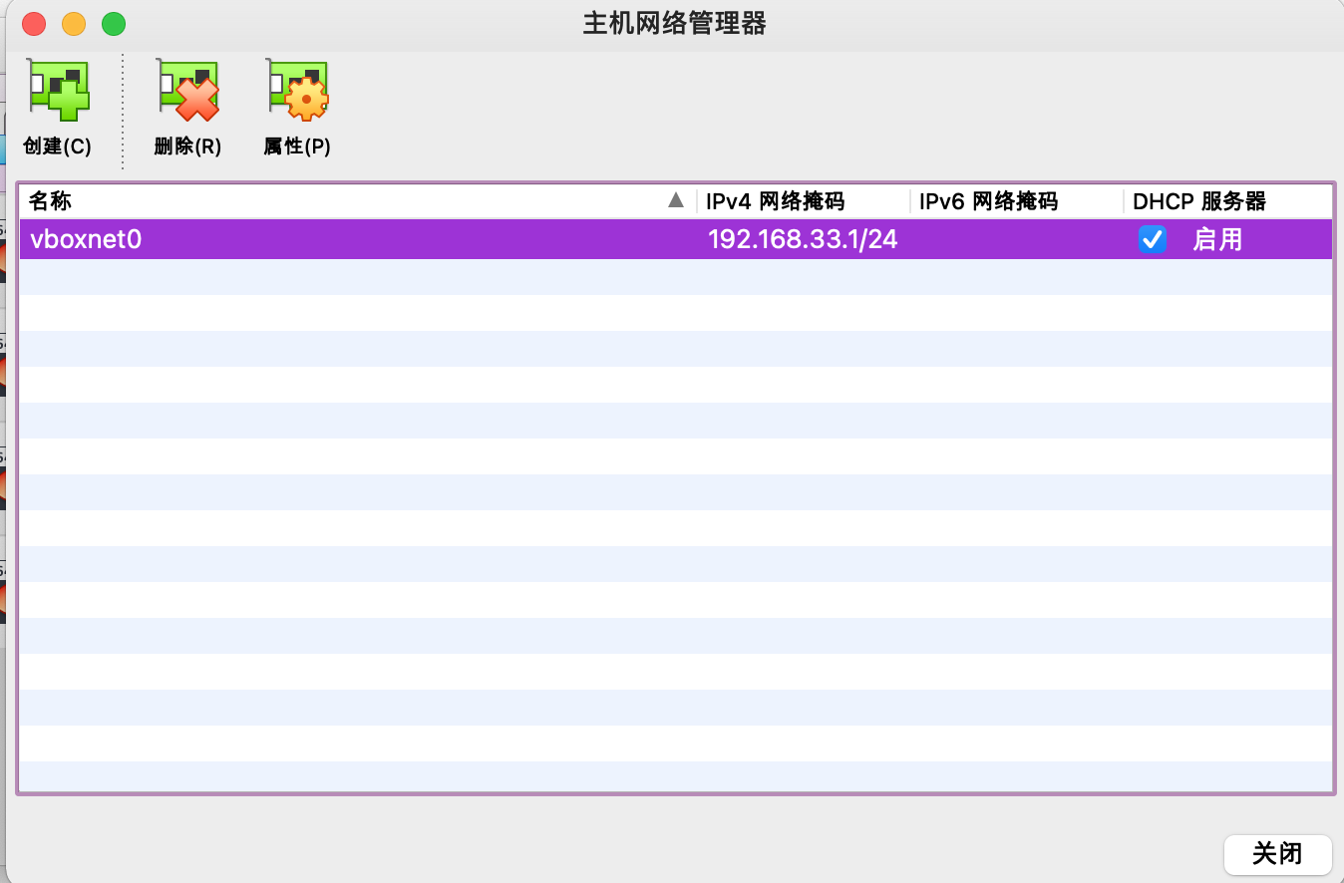Sort by the DHCP 服务器 column header
Viewport: 1344px width, 883px height.
[x=1228, y=201]
